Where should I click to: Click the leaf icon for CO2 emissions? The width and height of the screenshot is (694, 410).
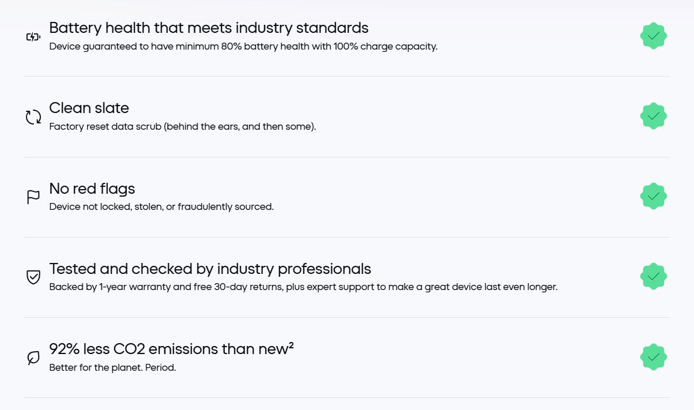coord(33,358)
